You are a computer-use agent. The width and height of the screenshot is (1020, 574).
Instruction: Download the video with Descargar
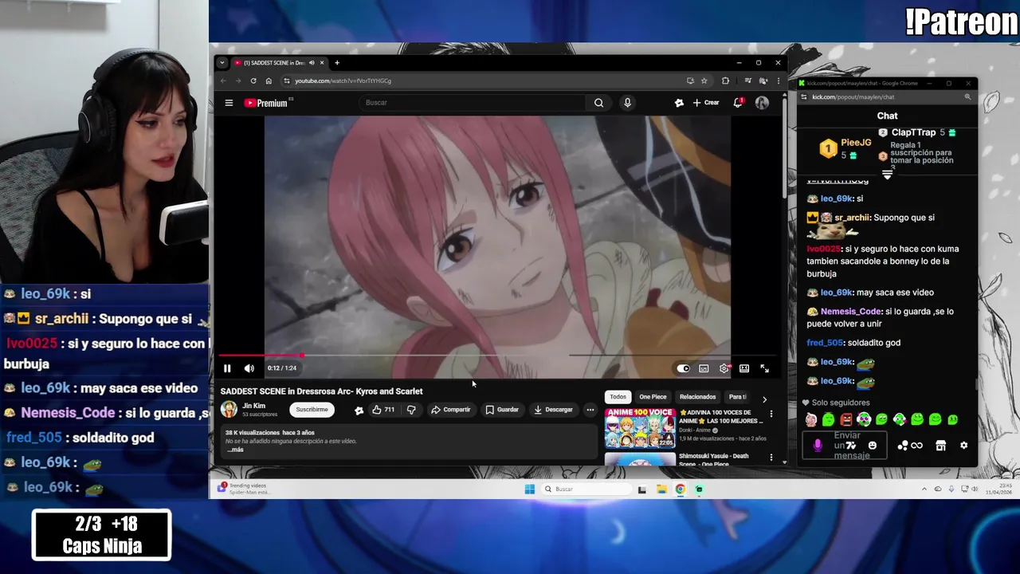553,410
